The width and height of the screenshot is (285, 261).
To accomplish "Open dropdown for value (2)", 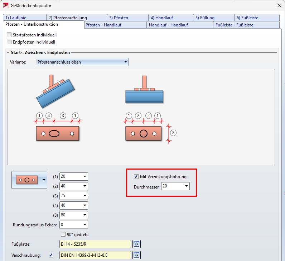I will 85,186.
